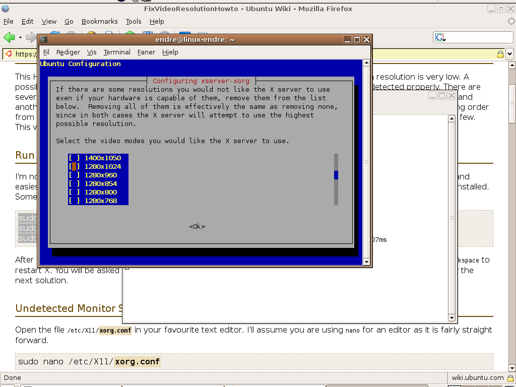The image size is (516, 387).
Task: Maximize the greyed background window
Action: [442, 95]
